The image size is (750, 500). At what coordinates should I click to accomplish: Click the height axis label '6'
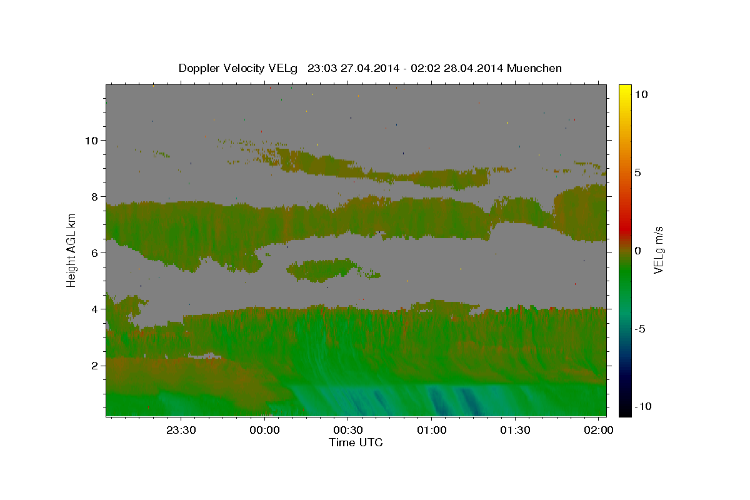pyautogui.click(x=94, y=253)
